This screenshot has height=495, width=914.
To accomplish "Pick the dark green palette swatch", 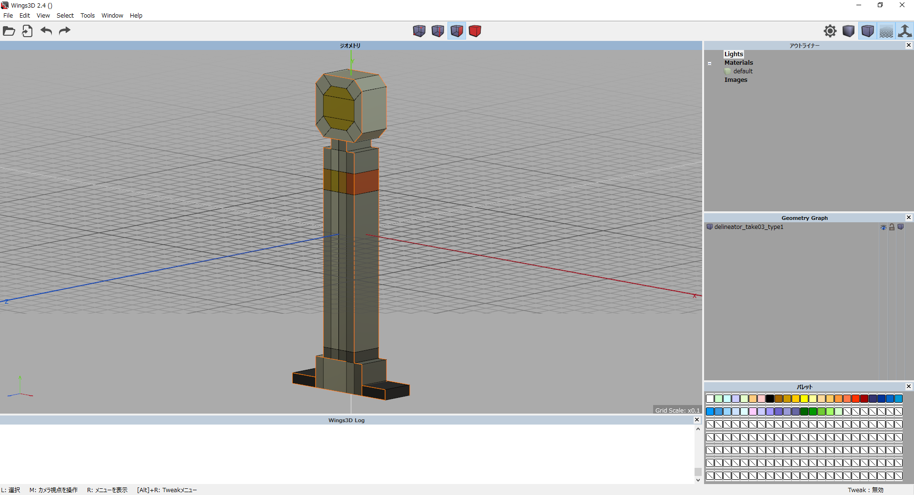I will pos(804,412).
